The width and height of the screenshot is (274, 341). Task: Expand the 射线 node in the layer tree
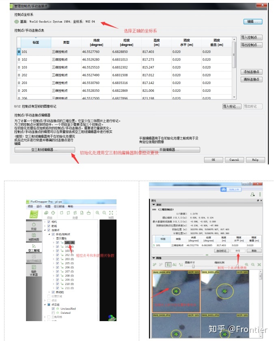pyautogui.click(x=45, y=226)
